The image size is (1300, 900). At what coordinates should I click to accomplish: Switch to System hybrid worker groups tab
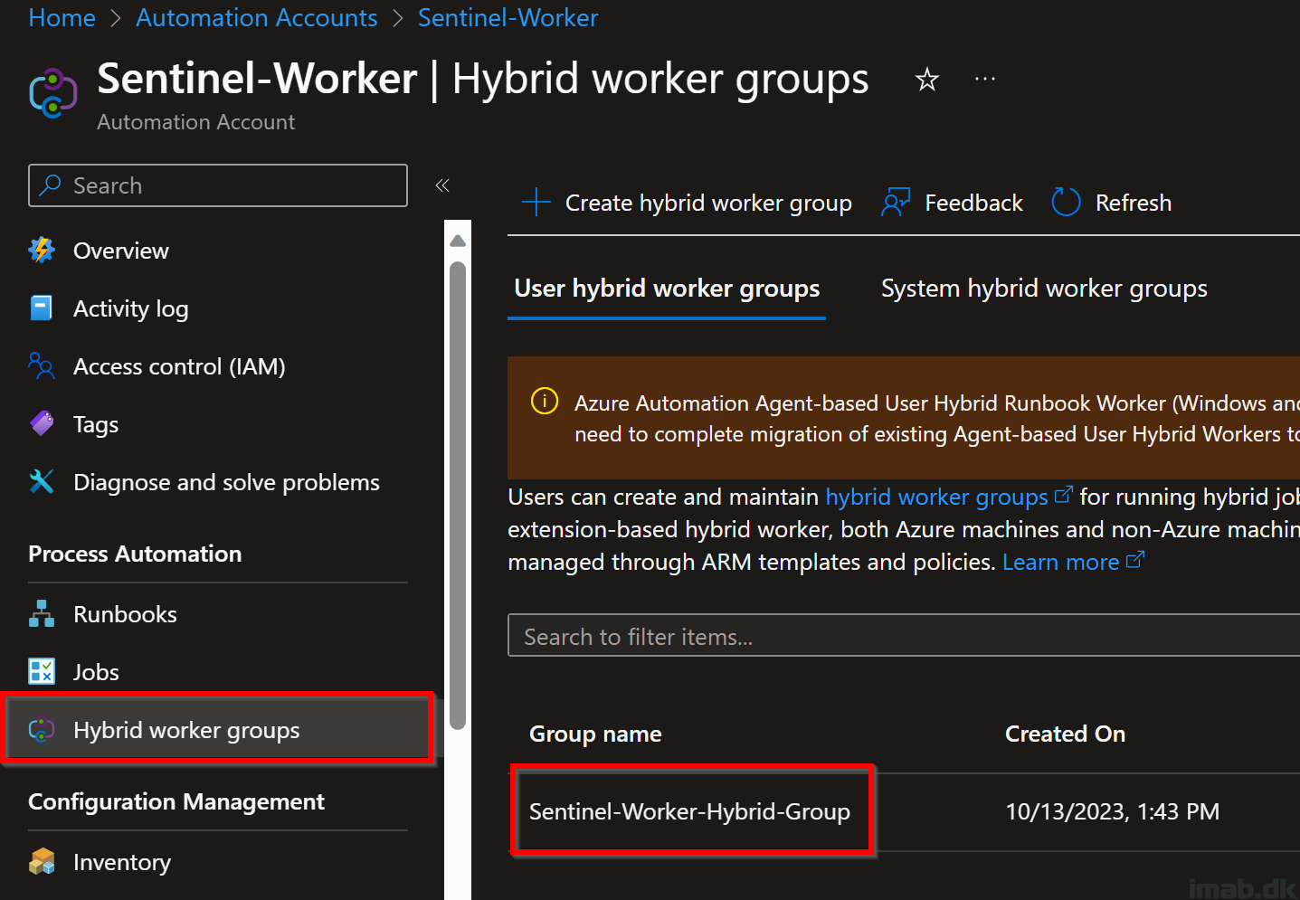coord(1044,289)
